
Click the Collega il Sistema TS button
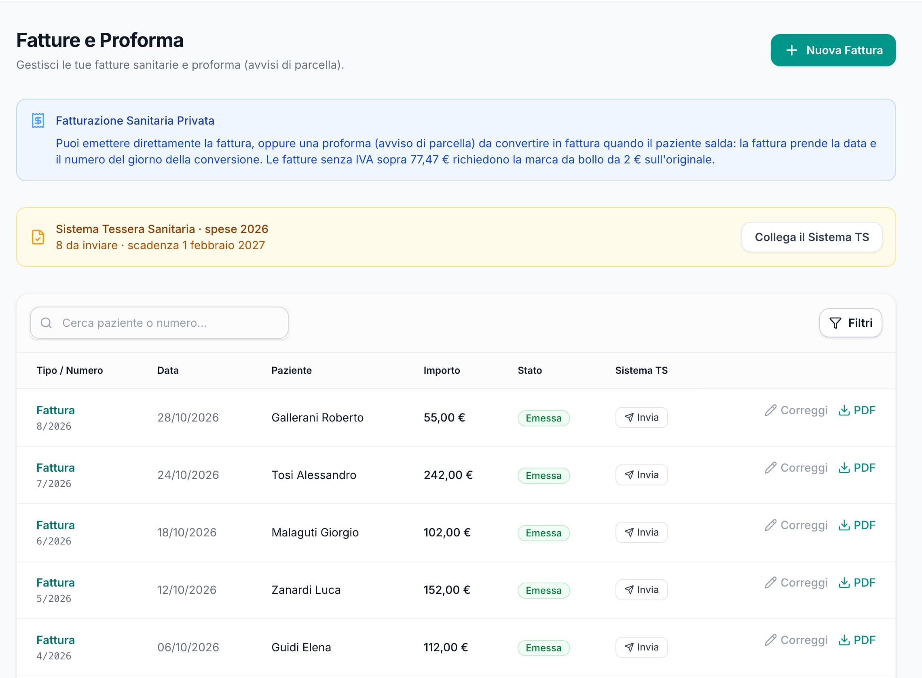pyautogui.click(x=811, y=237)
